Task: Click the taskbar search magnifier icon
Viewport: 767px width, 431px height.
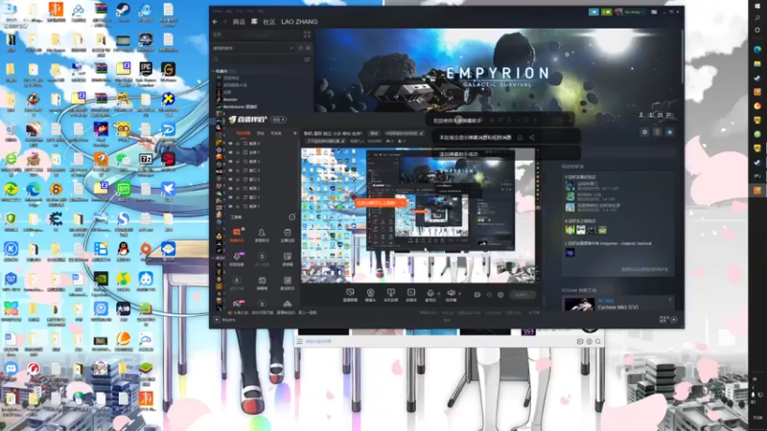Action: tap(757, 17)
